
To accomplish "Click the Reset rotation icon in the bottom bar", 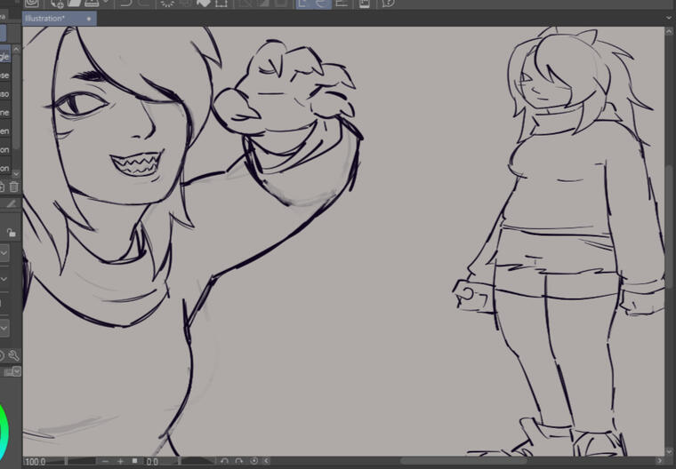I will [253, 462].
